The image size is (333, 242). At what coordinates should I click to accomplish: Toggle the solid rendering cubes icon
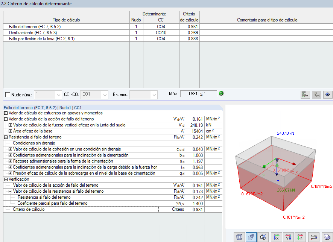[x=251, y=237]
